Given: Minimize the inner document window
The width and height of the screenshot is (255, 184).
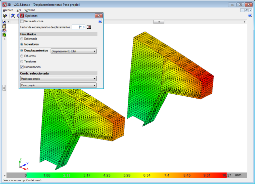Looking at the screenshot, I should [x=242, y=10].
